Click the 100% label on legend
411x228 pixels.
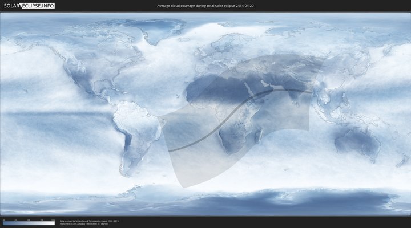point(54,220)
